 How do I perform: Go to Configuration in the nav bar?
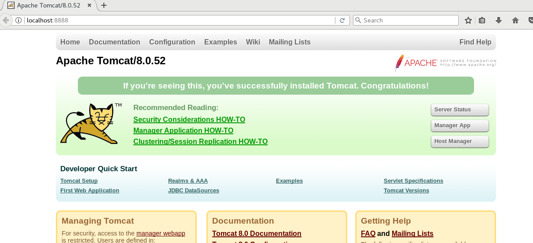pyautogui.click(x=172, y=42)
